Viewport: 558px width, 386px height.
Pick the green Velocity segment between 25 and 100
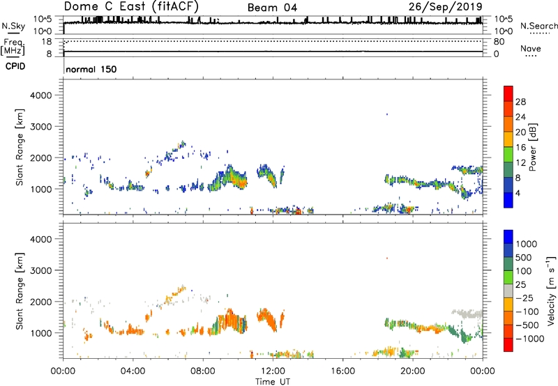508,277
